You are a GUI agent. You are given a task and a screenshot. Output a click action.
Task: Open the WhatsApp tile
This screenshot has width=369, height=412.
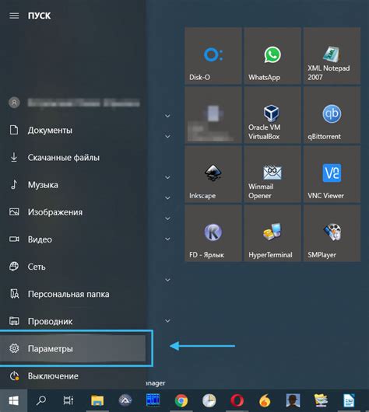(x=272, y=56)
